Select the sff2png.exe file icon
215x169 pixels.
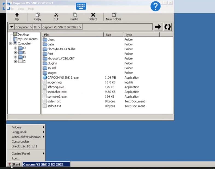coord(45,87)
